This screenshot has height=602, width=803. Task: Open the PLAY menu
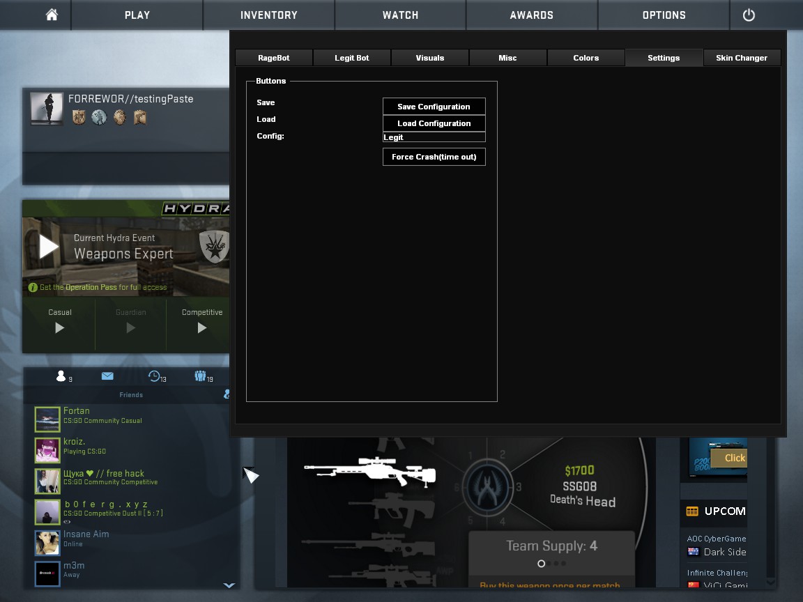pyautogui.click(x=137, y=15)
